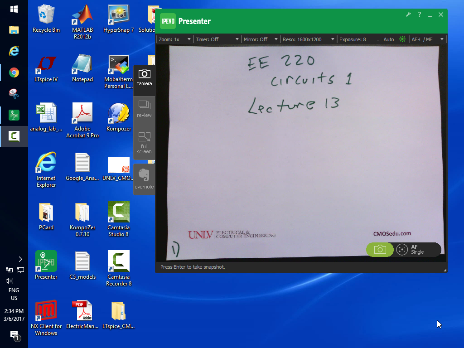This screenshot has width=464, height=348.
Task: Switch to IPEVO Presenter taskbar icon
Action: (14, 115)
